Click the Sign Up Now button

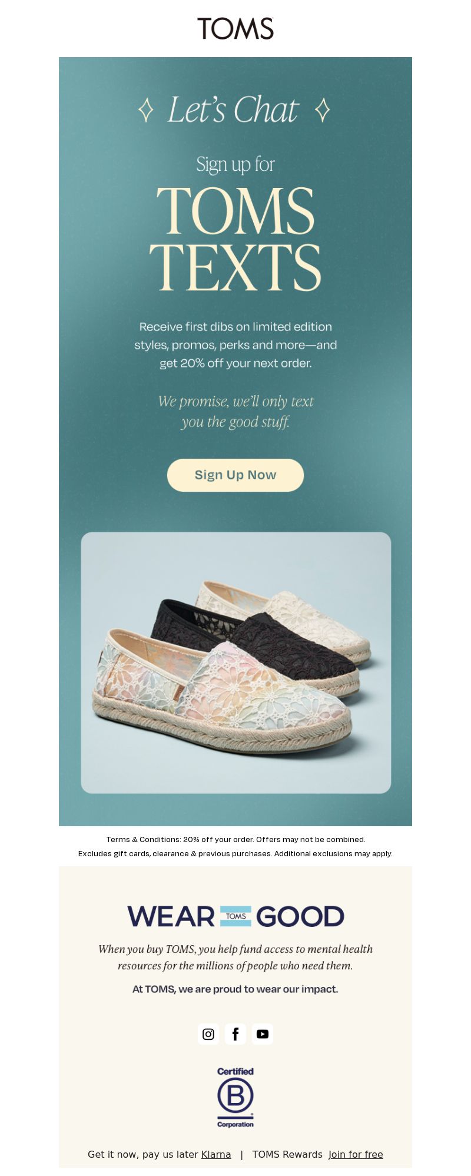pos(235,475)
